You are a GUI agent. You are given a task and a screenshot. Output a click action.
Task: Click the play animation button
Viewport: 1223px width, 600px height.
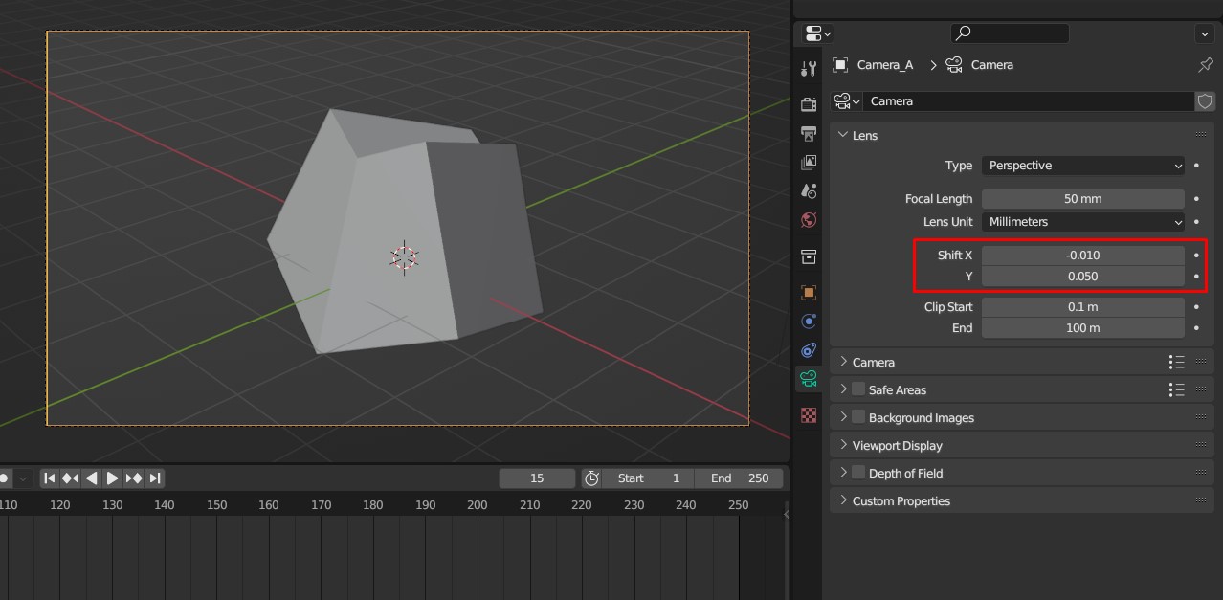pyautogui.click(x=113, y=478)
